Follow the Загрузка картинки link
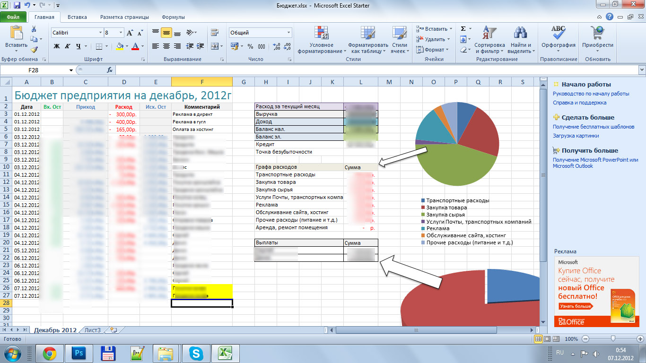This screenshot has width=646, height=363. (x=576, y=136)
